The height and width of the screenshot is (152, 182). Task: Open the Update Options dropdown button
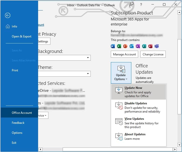[121, 73]
